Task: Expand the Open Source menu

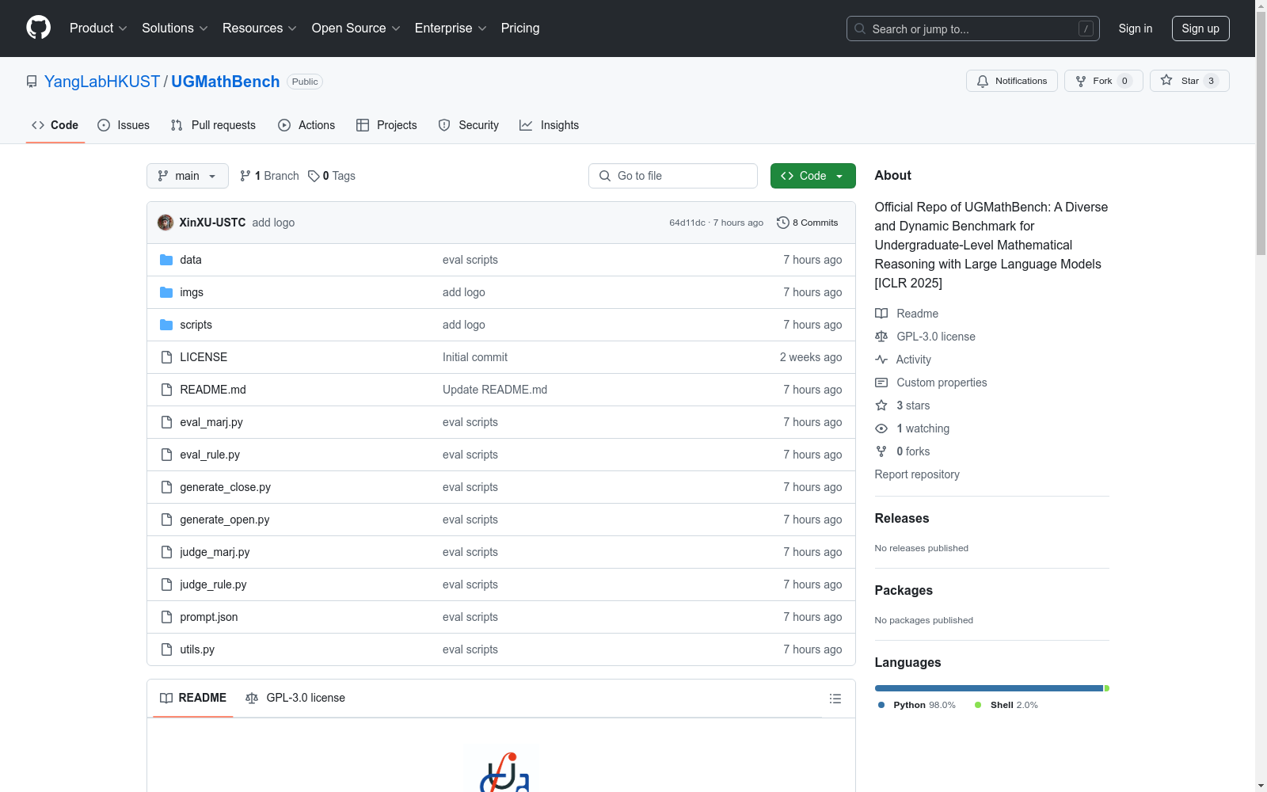Action: click(x=356, y=29)
